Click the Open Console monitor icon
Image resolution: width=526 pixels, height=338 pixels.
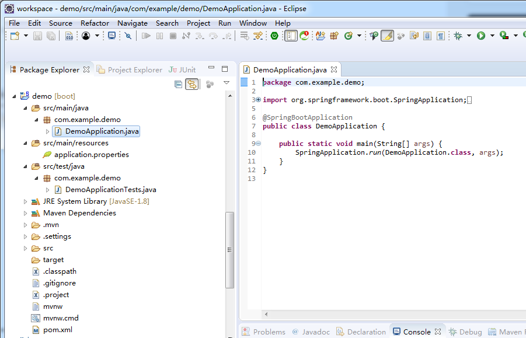click(112, 36)
